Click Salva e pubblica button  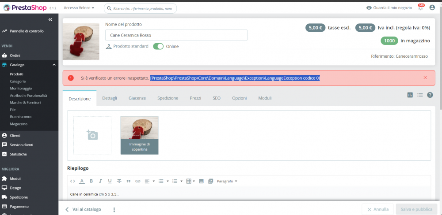[417, 209]
